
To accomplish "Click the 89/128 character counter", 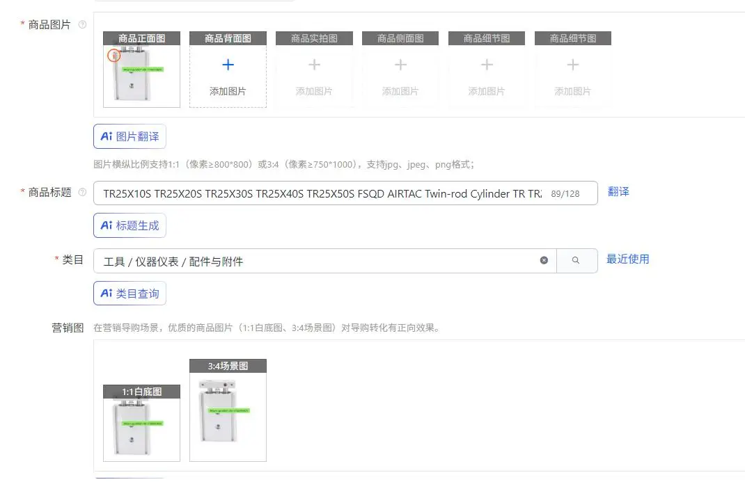I will point(565,193).
